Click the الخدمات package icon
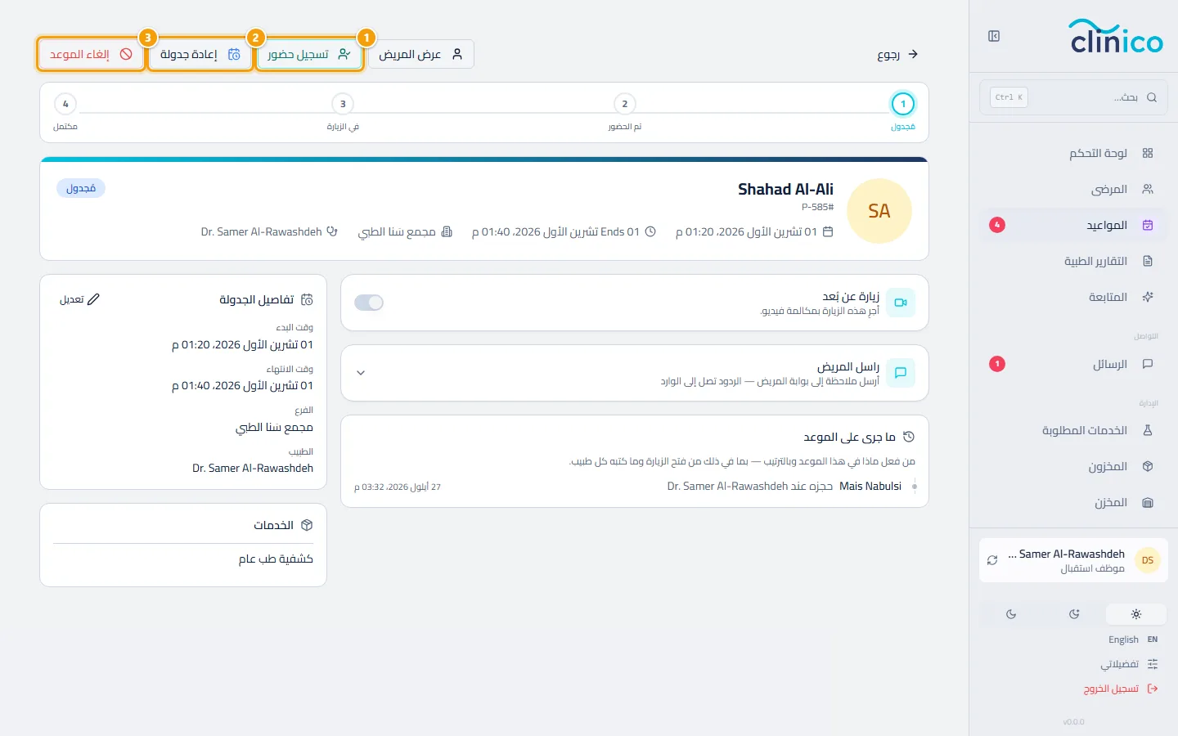Viewport: 1178px width, 736px height. [x=307, y=525]
